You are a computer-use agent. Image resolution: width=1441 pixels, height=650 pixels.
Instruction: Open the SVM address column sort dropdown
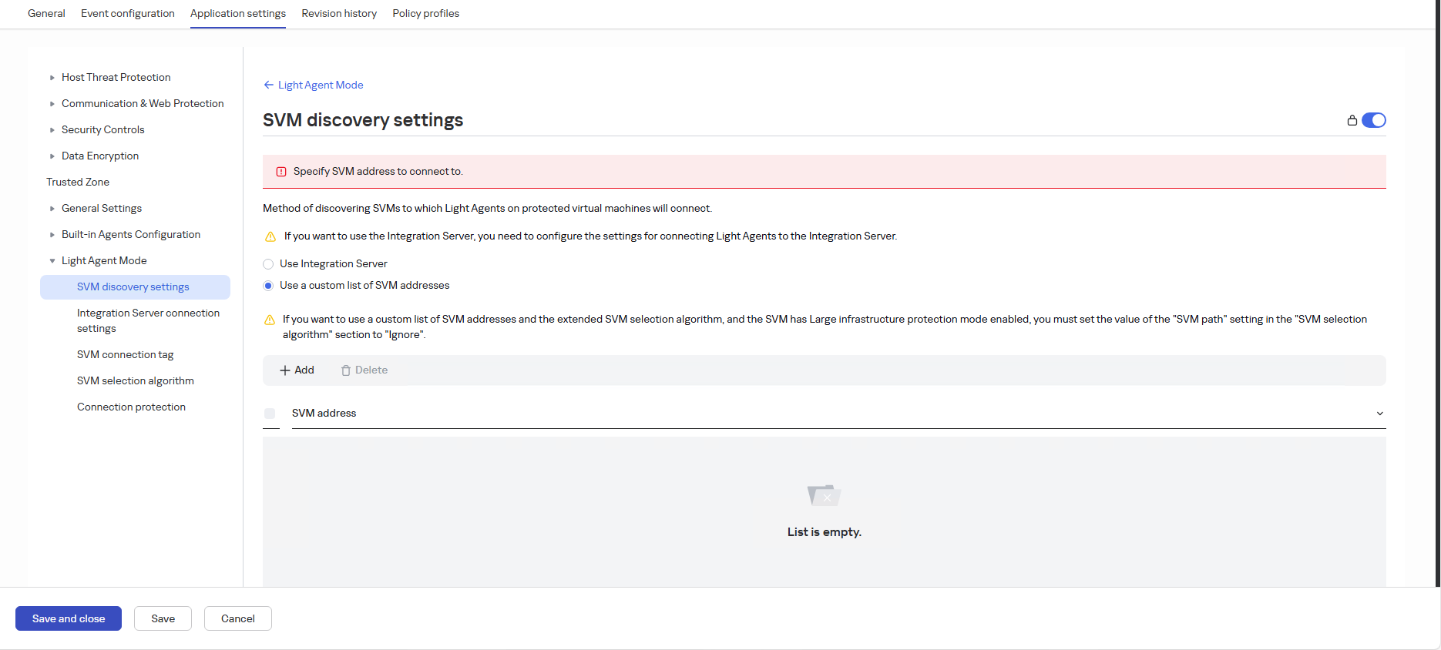[x=1379, y=414]
